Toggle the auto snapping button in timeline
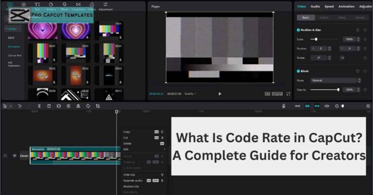 307,106
